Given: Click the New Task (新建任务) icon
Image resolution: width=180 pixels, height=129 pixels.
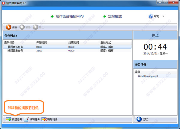Looking at the screenshot, I should pos(8,119).
